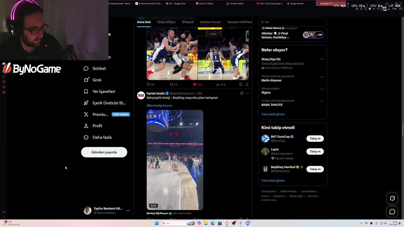Open BABA TAHLİYE trending topic
The height and width of the screenshot is (227, 404).
tap(272, 105)
